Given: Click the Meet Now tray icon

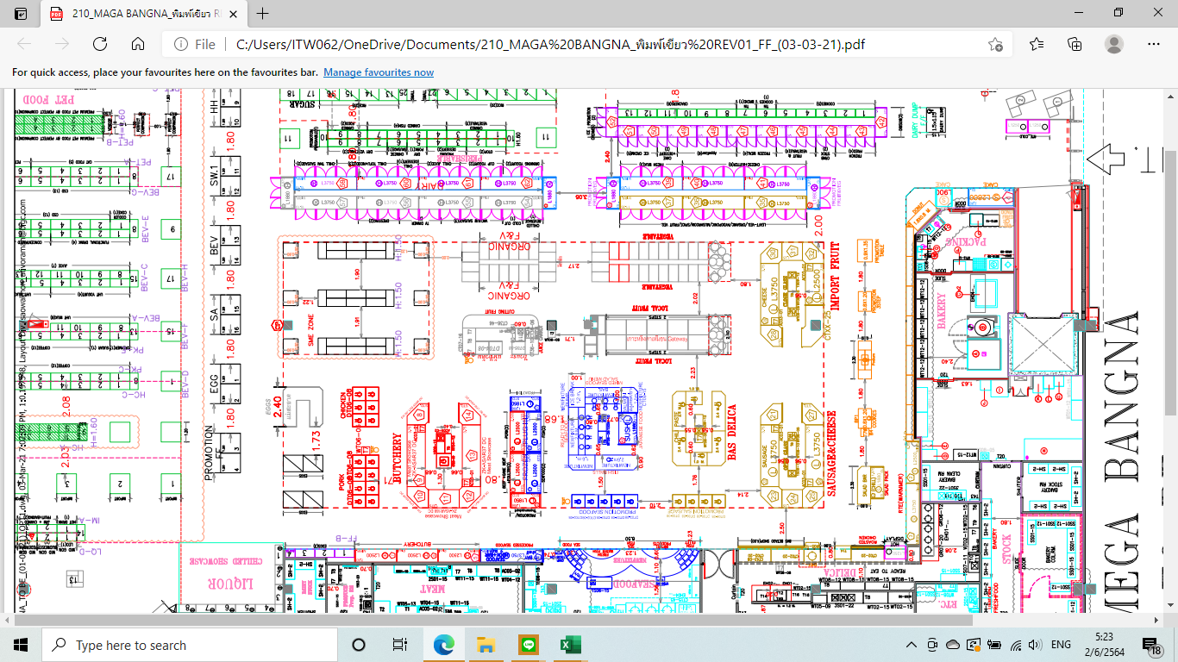Looking at the screenshot, I should coord(932,645).
